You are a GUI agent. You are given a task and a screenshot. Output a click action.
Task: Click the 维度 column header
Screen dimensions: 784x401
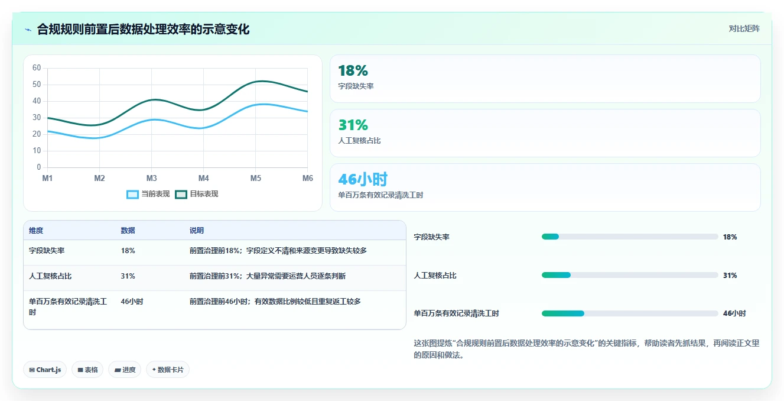click(36, 231)
